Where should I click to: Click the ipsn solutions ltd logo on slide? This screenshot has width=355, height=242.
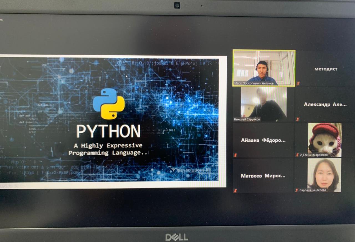point(191,170)
